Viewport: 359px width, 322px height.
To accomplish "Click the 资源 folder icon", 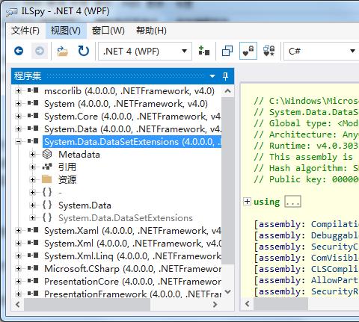I will point(47,179).
